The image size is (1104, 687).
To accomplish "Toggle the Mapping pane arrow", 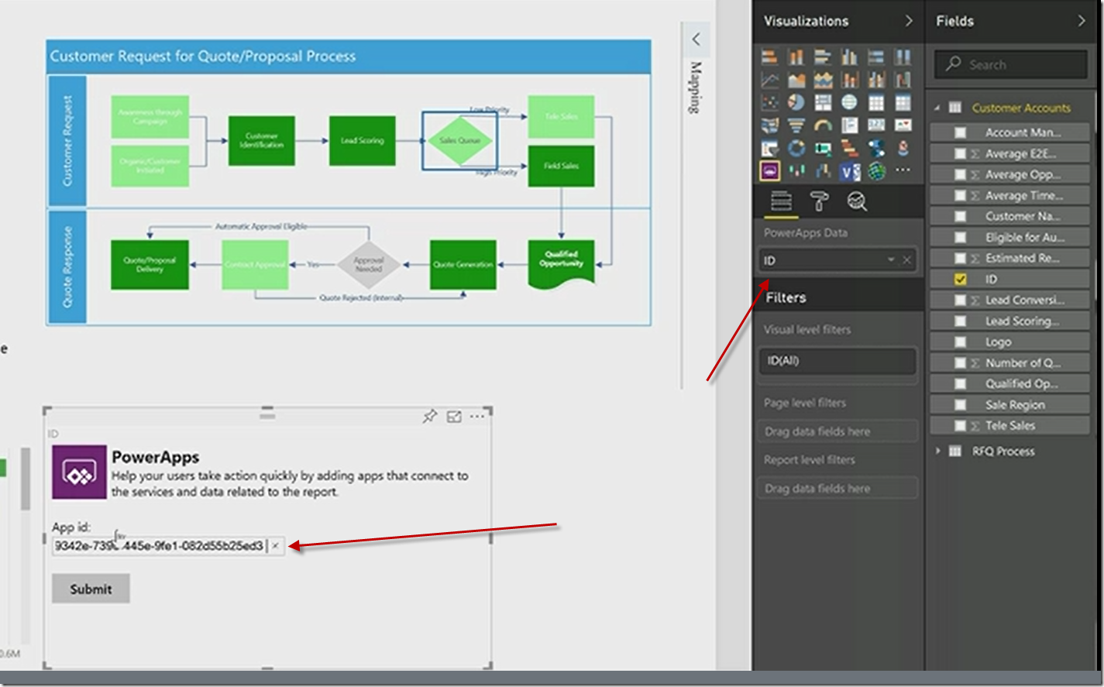I will (696, 39).
